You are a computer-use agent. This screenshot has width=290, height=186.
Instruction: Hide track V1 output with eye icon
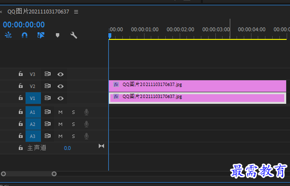click(x=60, y=98)
